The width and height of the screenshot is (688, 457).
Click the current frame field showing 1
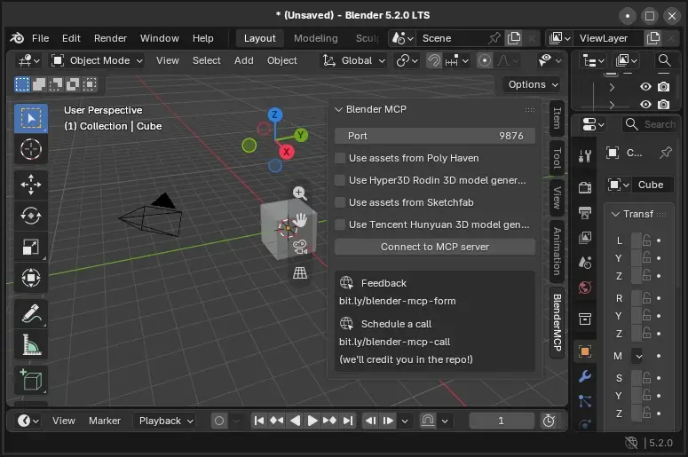(502, 421)
